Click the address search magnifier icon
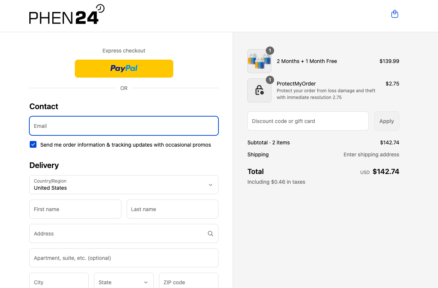Screen dimensions: 438x288 pos(210,233)
